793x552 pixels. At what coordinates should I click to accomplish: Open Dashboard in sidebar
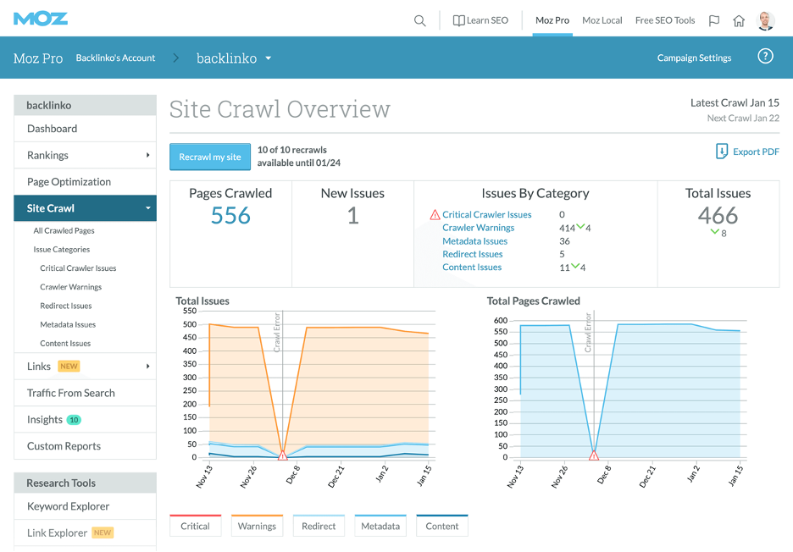point(85,129)
